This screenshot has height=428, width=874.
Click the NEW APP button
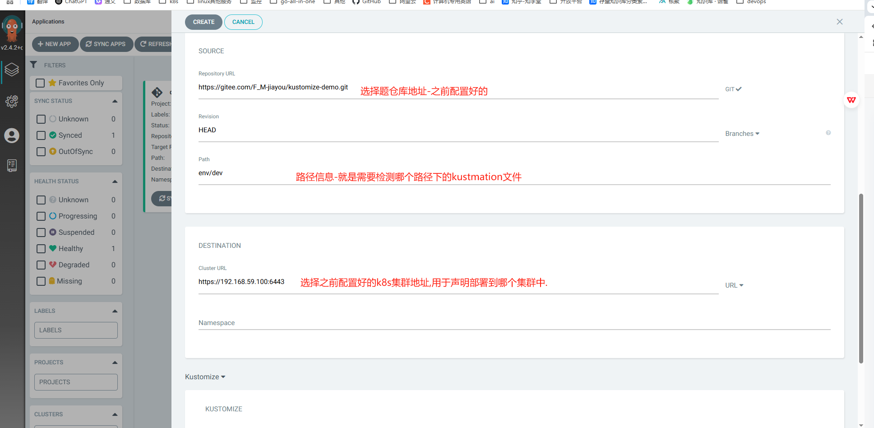pos(55,44)
